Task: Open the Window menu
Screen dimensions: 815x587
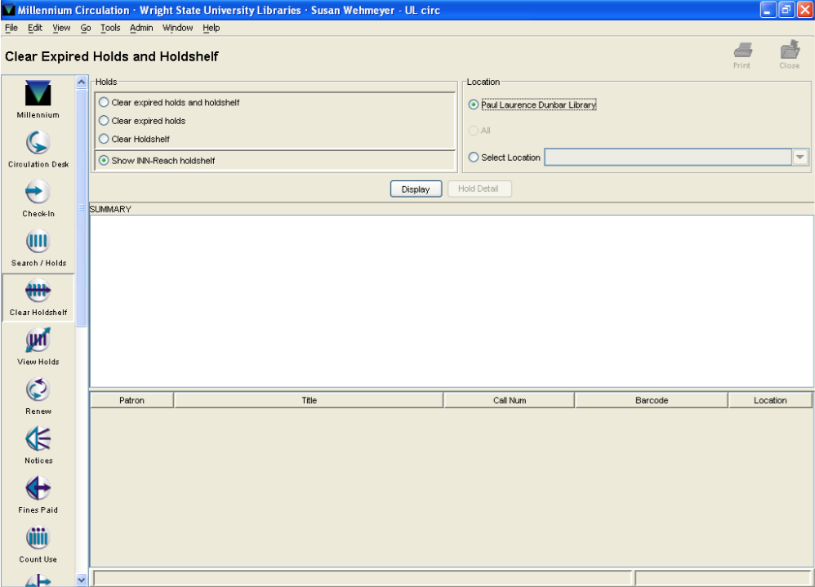Action: click(x=178, y=28)
